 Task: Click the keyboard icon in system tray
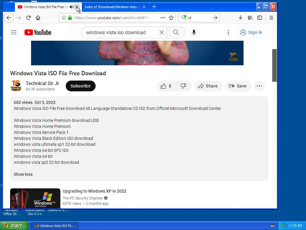pos(273,226)
